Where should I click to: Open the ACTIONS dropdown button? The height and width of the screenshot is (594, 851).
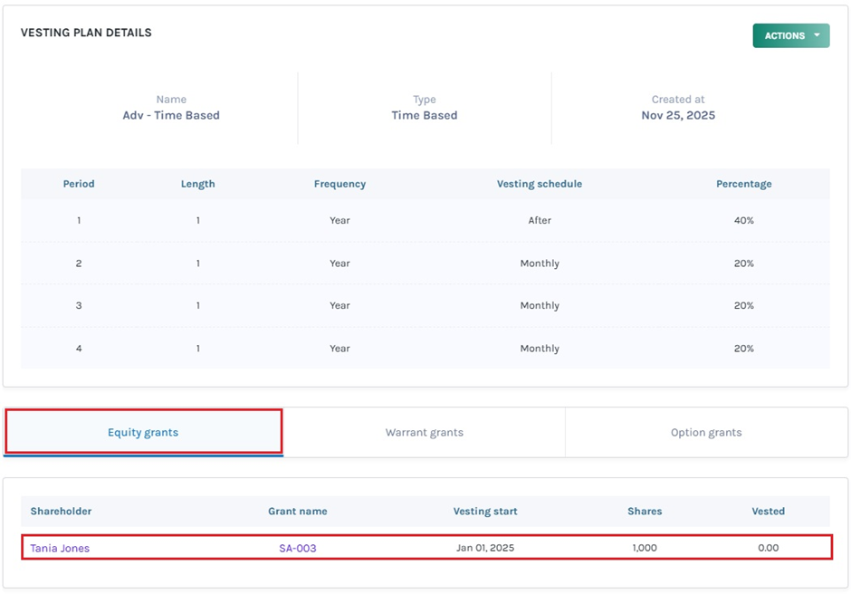[784, 36]
